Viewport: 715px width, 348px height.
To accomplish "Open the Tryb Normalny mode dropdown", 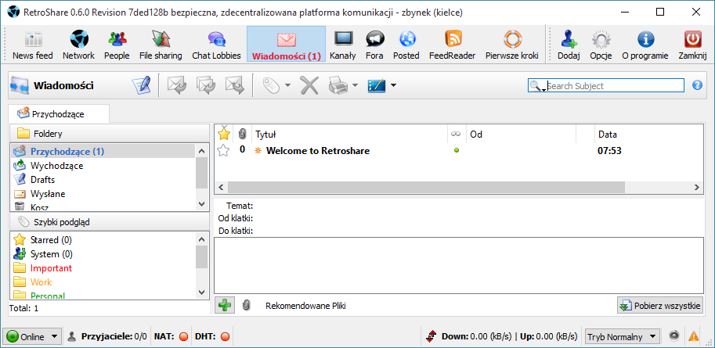I will pyautogui.click(x=622, y=337).
